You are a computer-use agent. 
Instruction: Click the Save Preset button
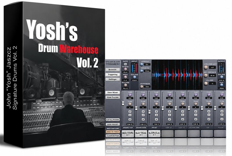pos(113,124)
